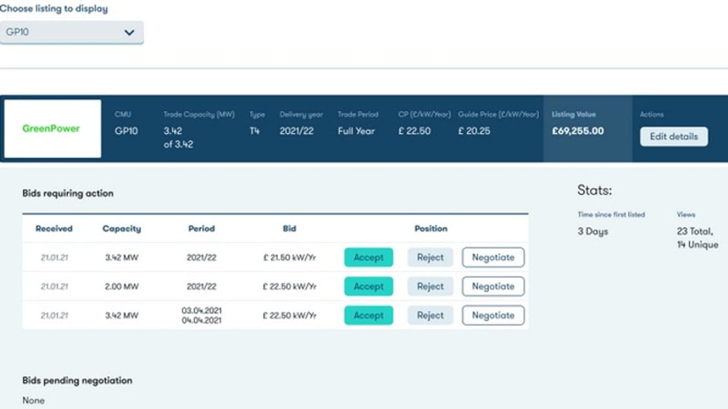Click the dropdown chevron arrow
728x409 pixels.
click(x=129, y=32)
